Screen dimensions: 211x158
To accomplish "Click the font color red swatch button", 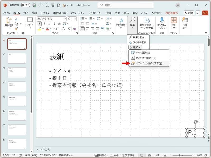I will point(47,29).
